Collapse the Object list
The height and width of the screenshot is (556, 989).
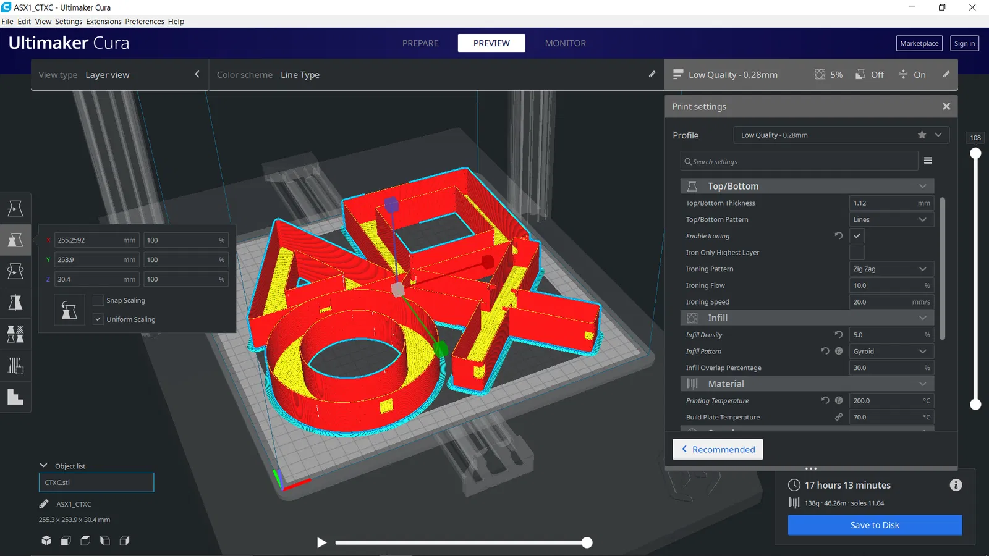(x=43, y=466)
